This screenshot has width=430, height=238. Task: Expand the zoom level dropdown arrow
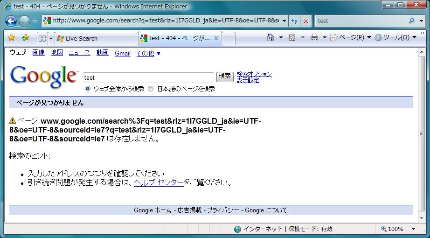pos(413,229)
